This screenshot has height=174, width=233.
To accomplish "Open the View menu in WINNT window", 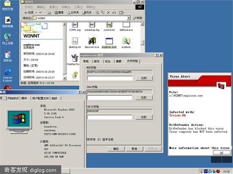I will click(x=53, y=7).
